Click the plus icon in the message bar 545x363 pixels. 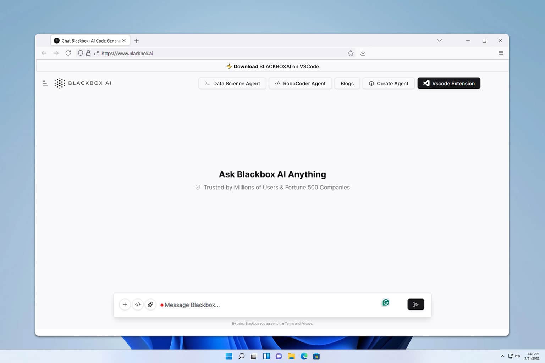(x=125, y=305)
